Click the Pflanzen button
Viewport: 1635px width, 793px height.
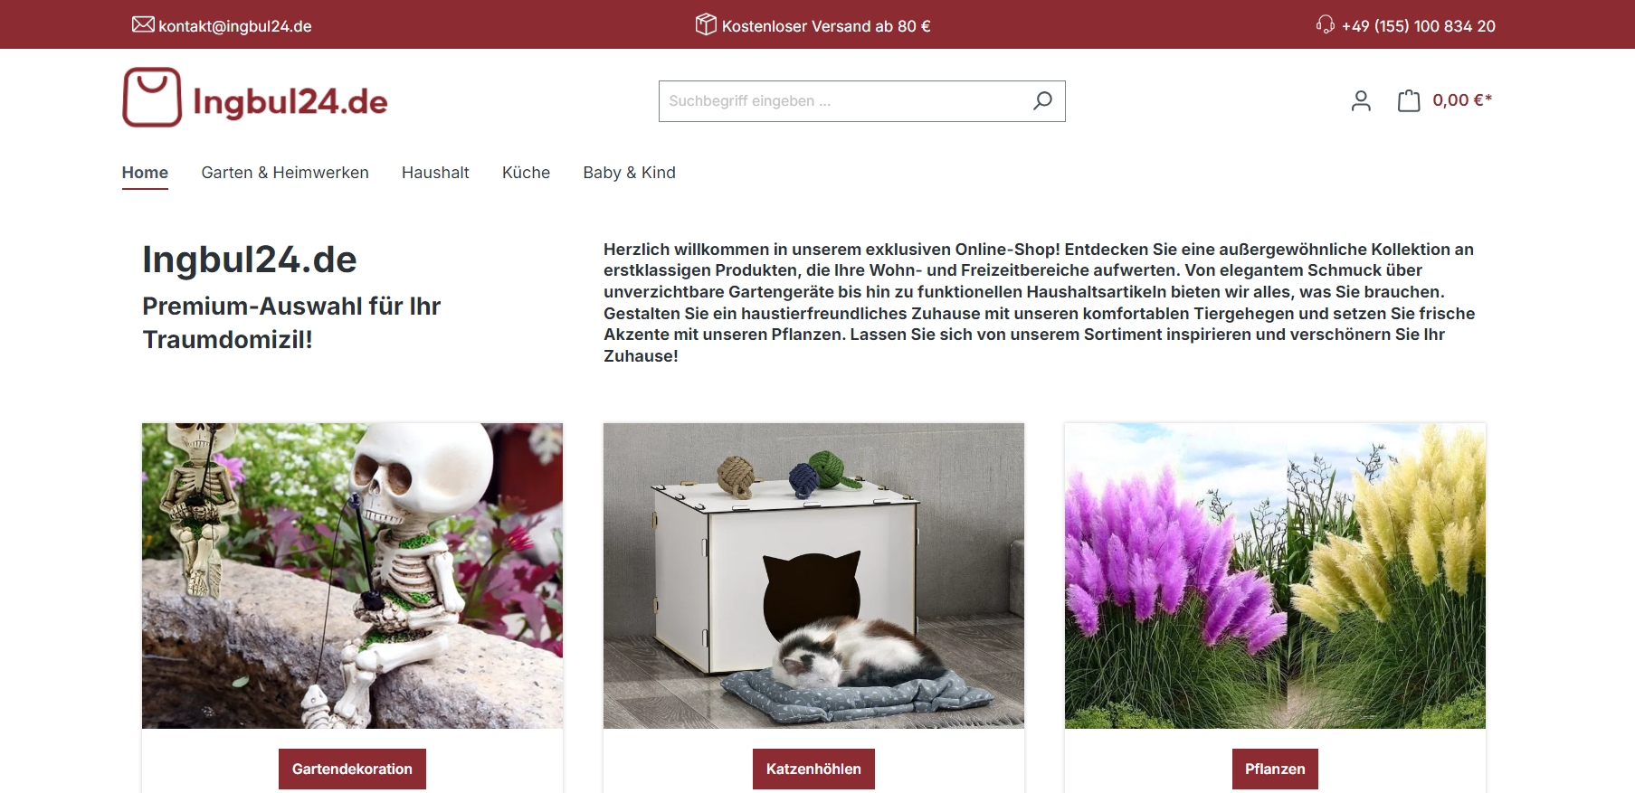(1275, 769)
